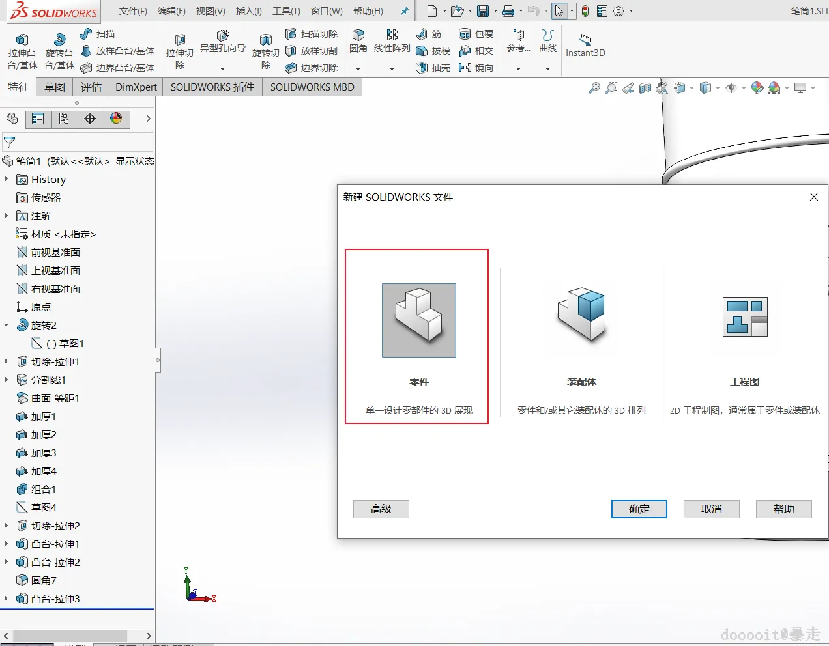829x646 pixels.
Task: Click the Swept Cut (扫描切除) tool
Action: coord(311,34)
